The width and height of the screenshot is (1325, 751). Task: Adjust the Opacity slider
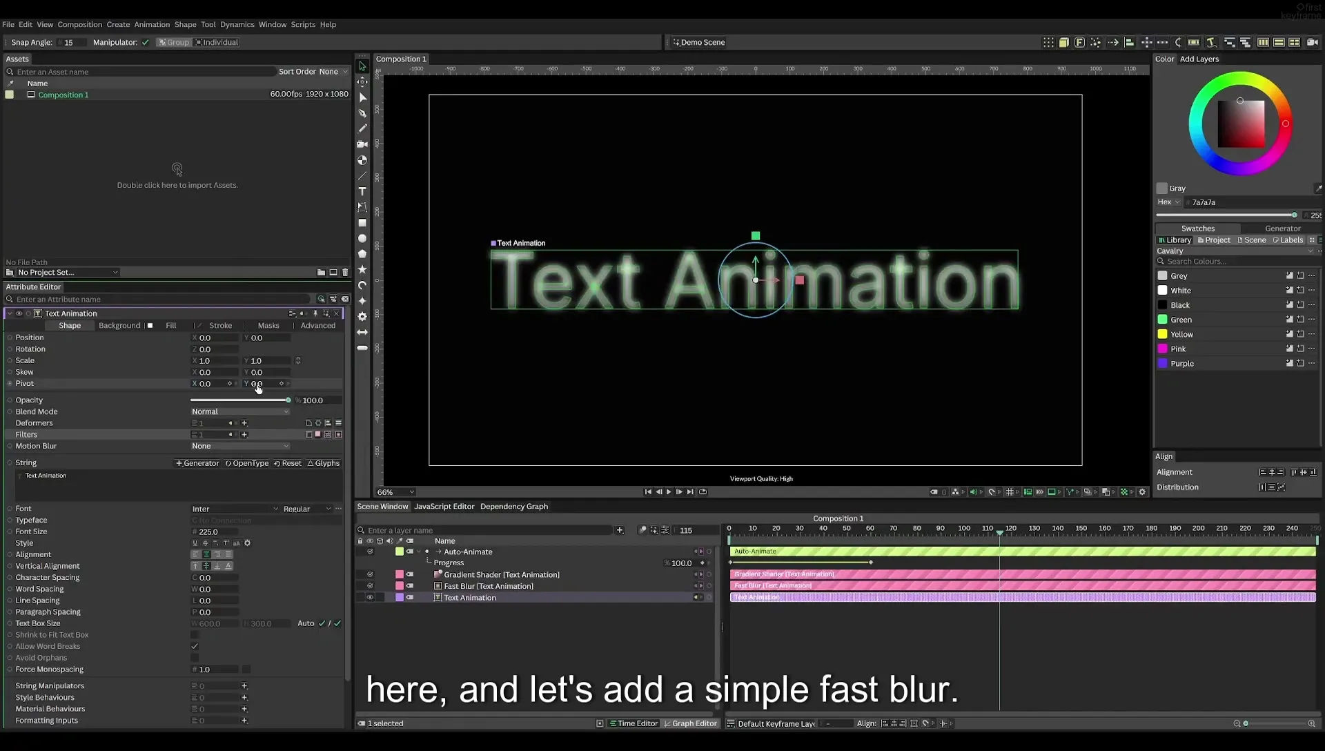(x=240, y=400)
